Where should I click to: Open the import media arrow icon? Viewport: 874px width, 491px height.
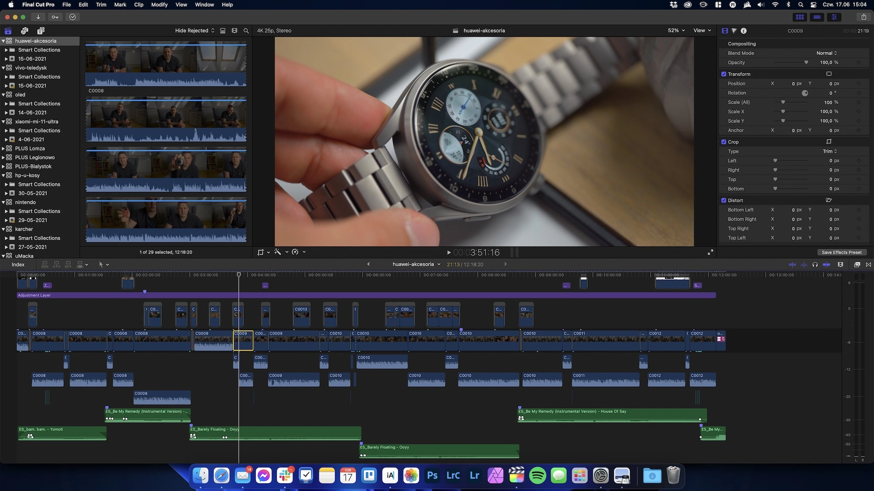point(38,17)
